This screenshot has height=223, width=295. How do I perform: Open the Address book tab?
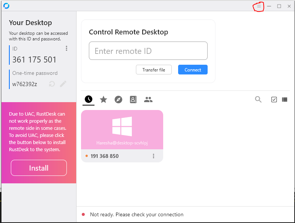coord(133,100)
